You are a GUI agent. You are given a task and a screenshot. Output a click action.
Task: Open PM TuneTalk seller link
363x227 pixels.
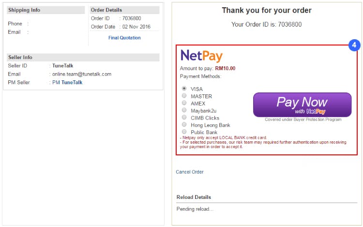click(x=67, y=82)
